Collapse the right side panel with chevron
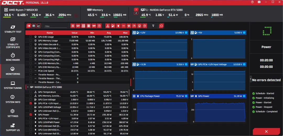Viewport: 283px width, 136px height. (x=251, y=79)
